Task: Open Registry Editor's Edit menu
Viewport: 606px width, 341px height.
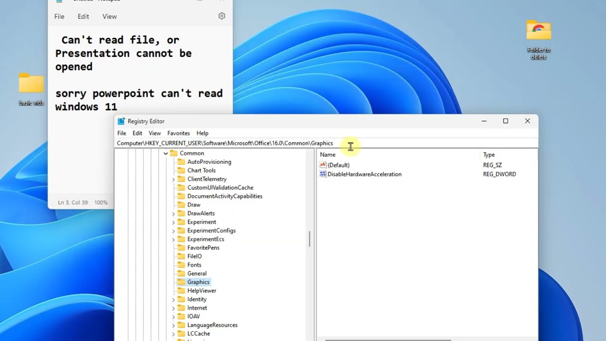Action: point(137,133)
